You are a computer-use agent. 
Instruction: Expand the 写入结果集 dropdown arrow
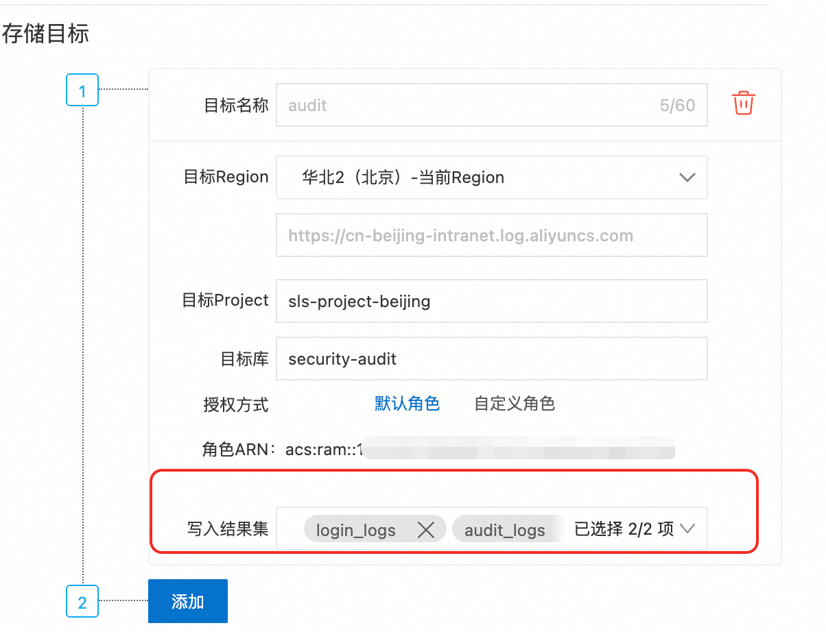point(687,528)
